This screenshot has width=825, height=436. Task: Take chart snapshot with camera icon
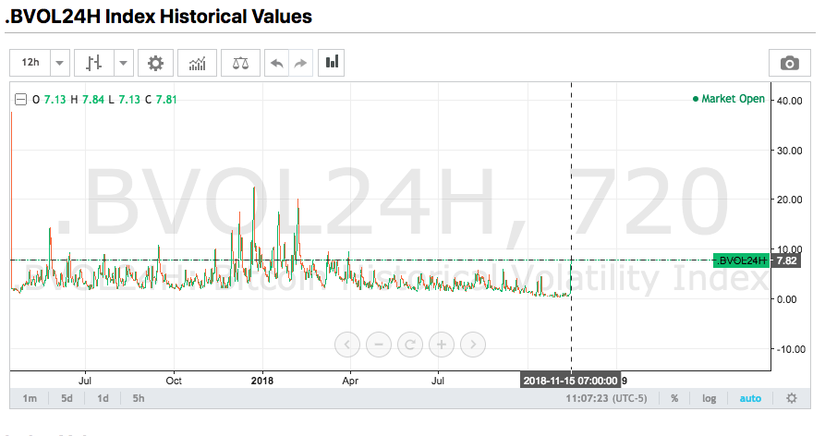(x=789, y=63)
